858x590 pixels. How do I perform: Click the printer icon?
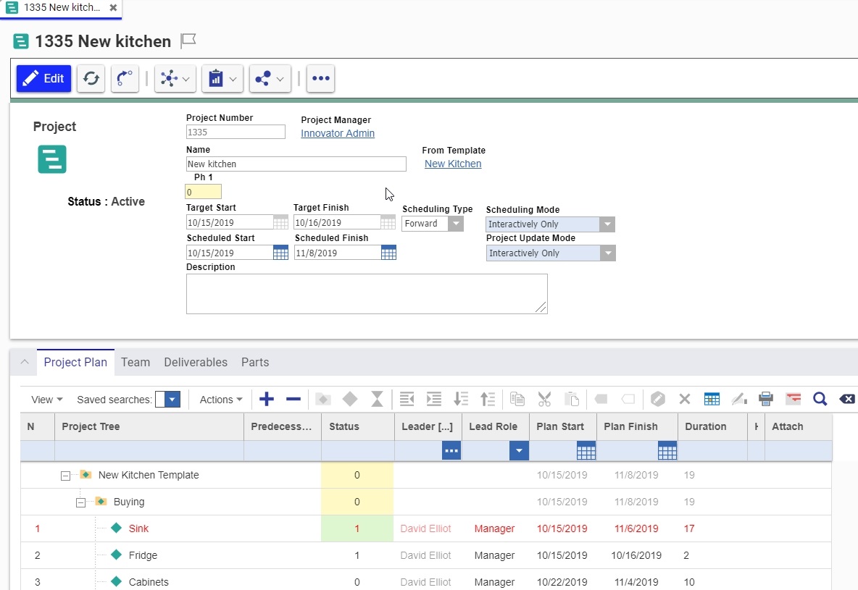click(x=766, y=399)
